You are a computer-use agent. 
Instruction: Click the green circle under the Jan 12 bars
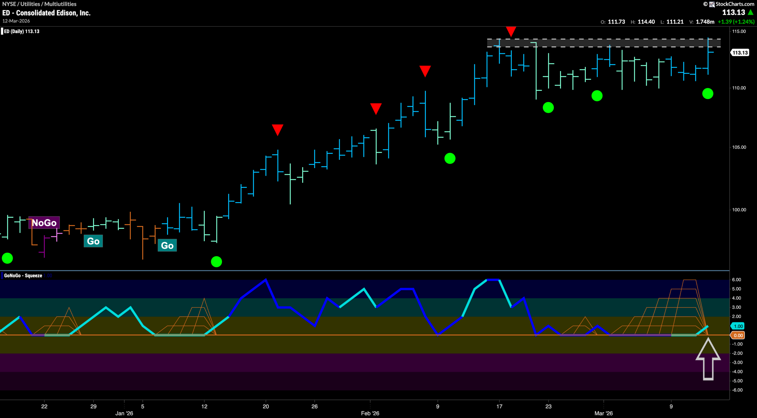pyautogui.click(x=216, y=262)
